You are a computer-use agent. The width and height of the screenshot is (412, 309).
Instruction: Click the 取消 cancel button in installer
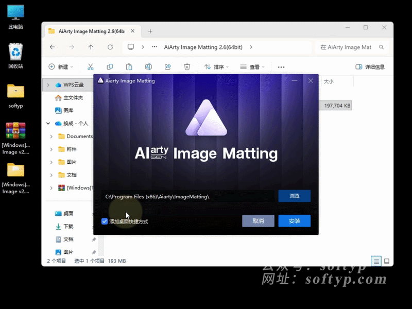[x=258, y=221]
